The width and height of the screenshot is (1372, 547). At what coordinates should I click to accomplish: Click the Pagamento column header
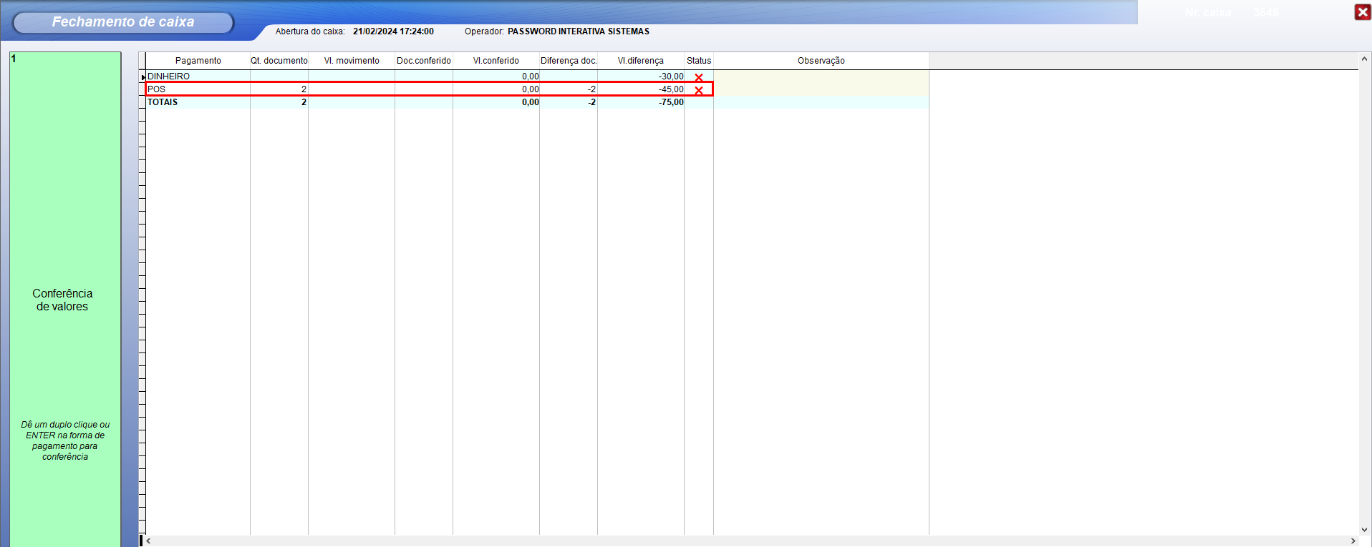coord(198,61)
